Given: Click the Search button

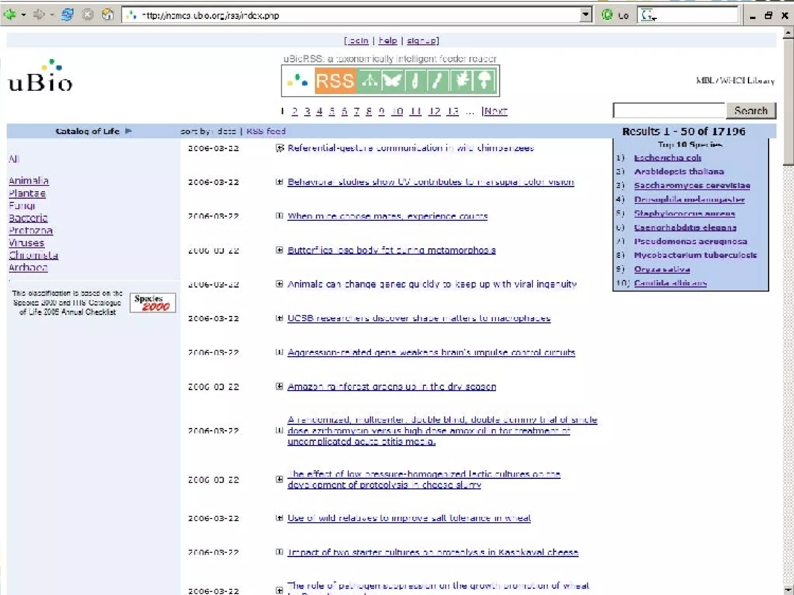Looking at the screenshot, I should [x=751, y=111].
